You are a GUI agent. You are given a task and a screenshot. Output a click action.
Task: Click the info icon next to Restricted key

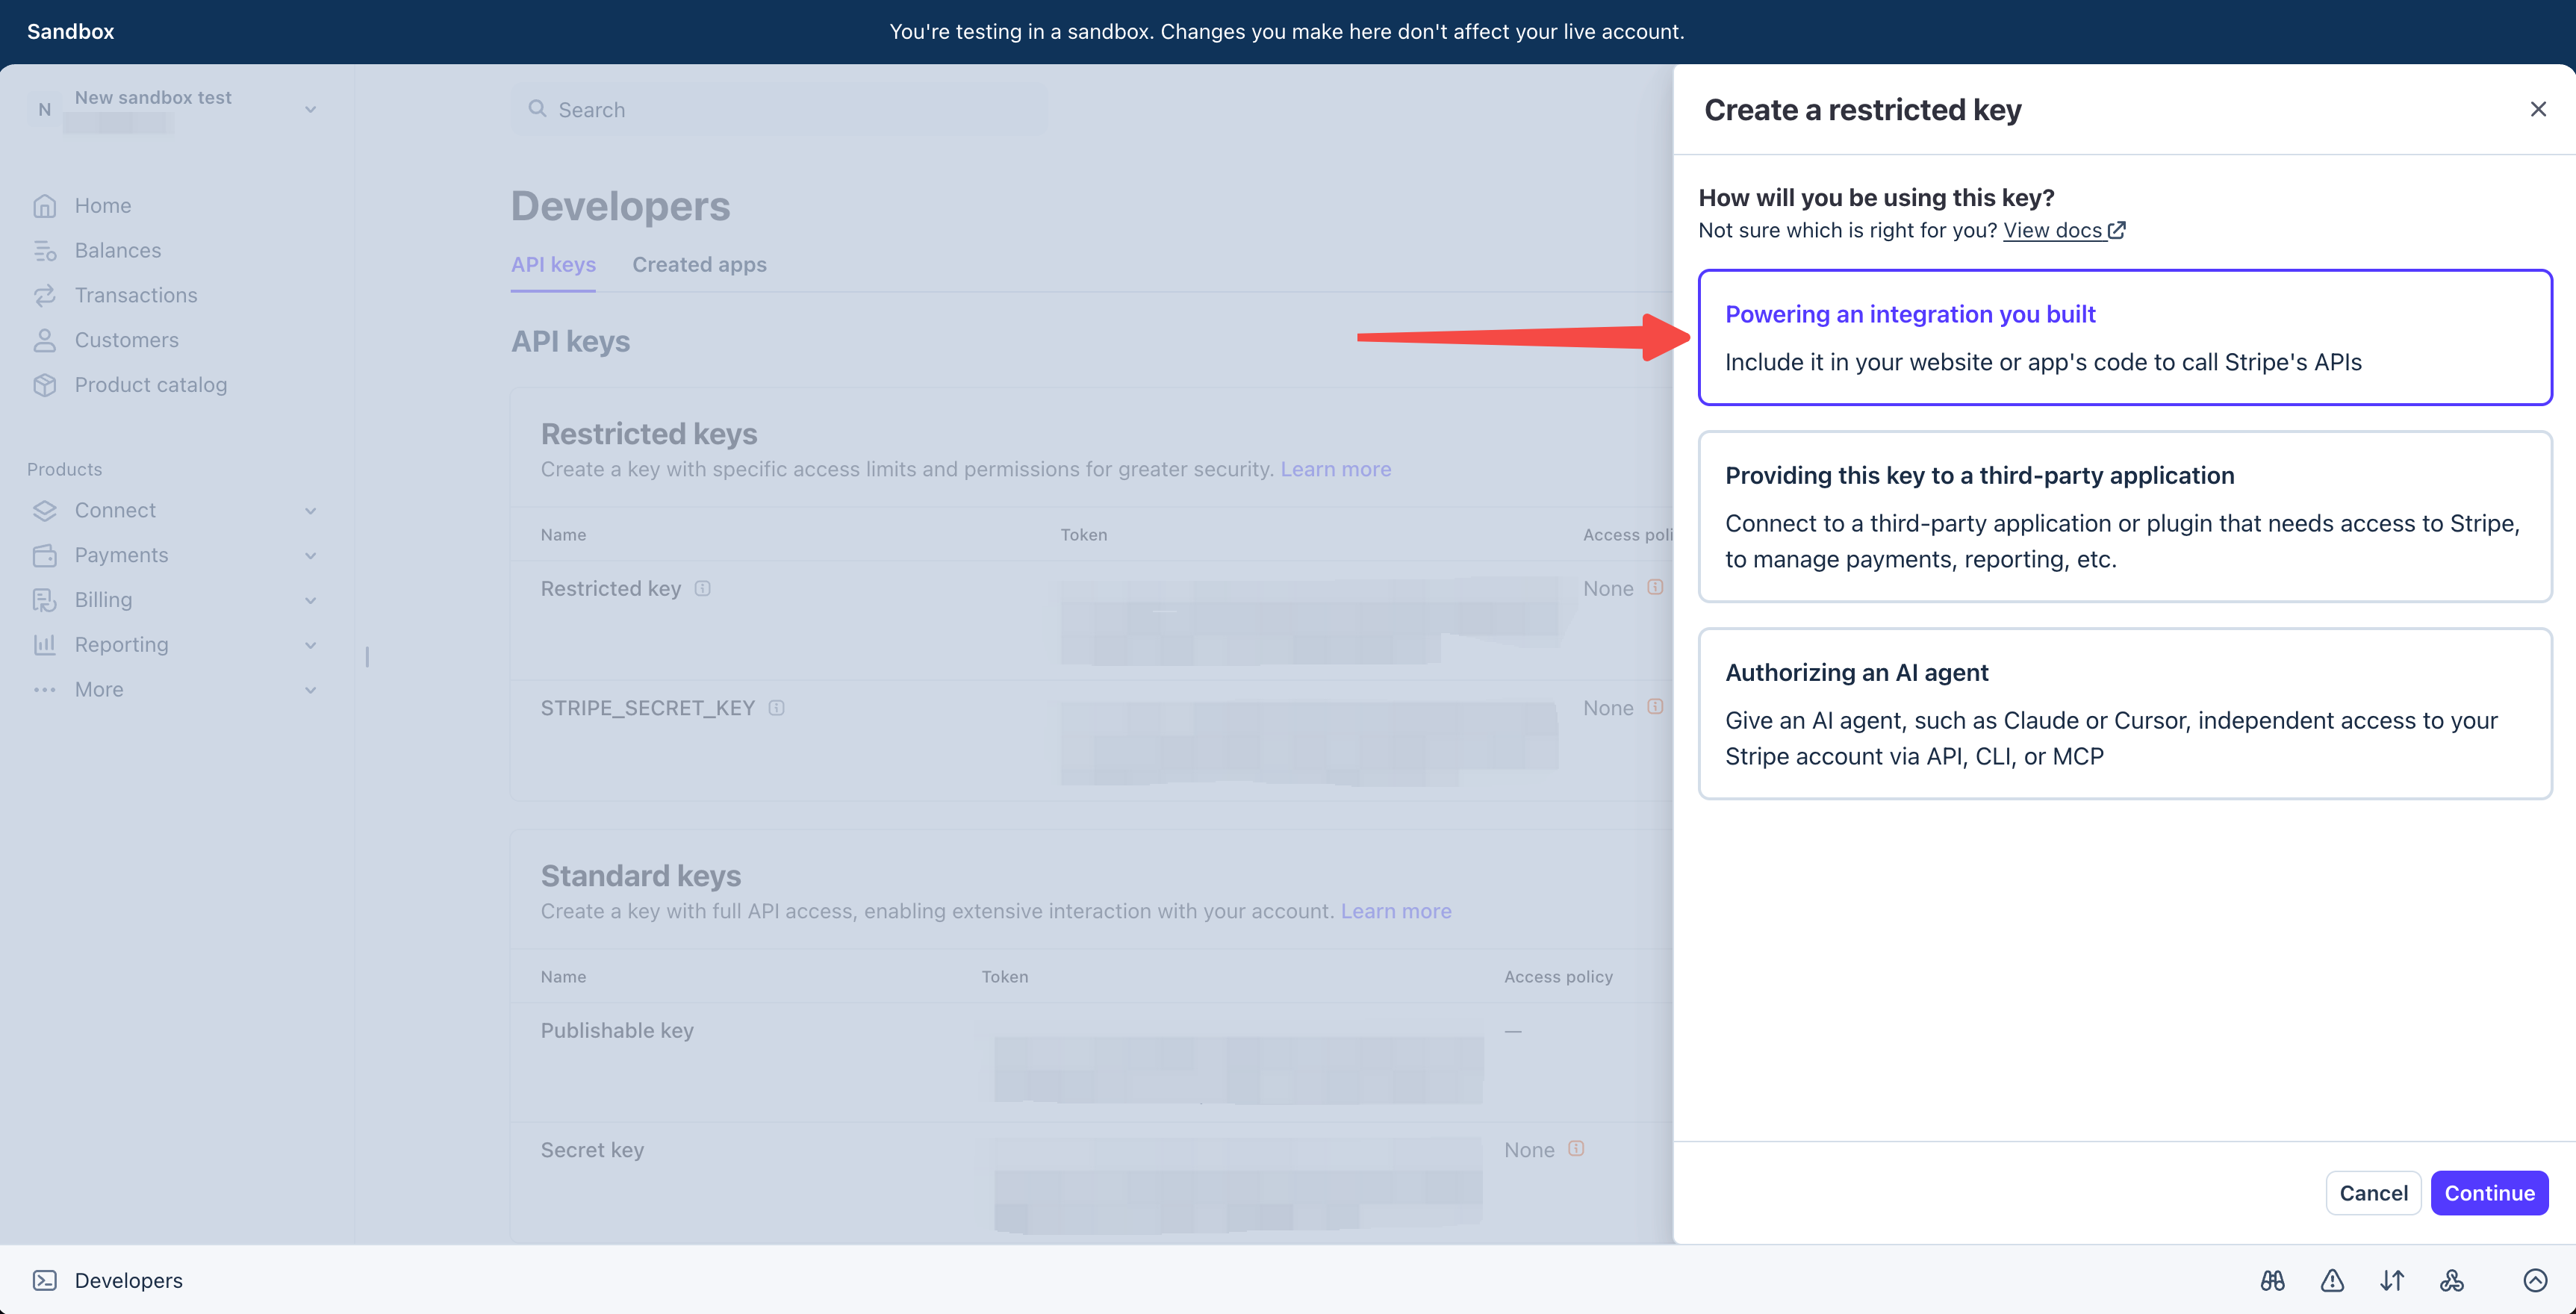click(x=703, y=588)
